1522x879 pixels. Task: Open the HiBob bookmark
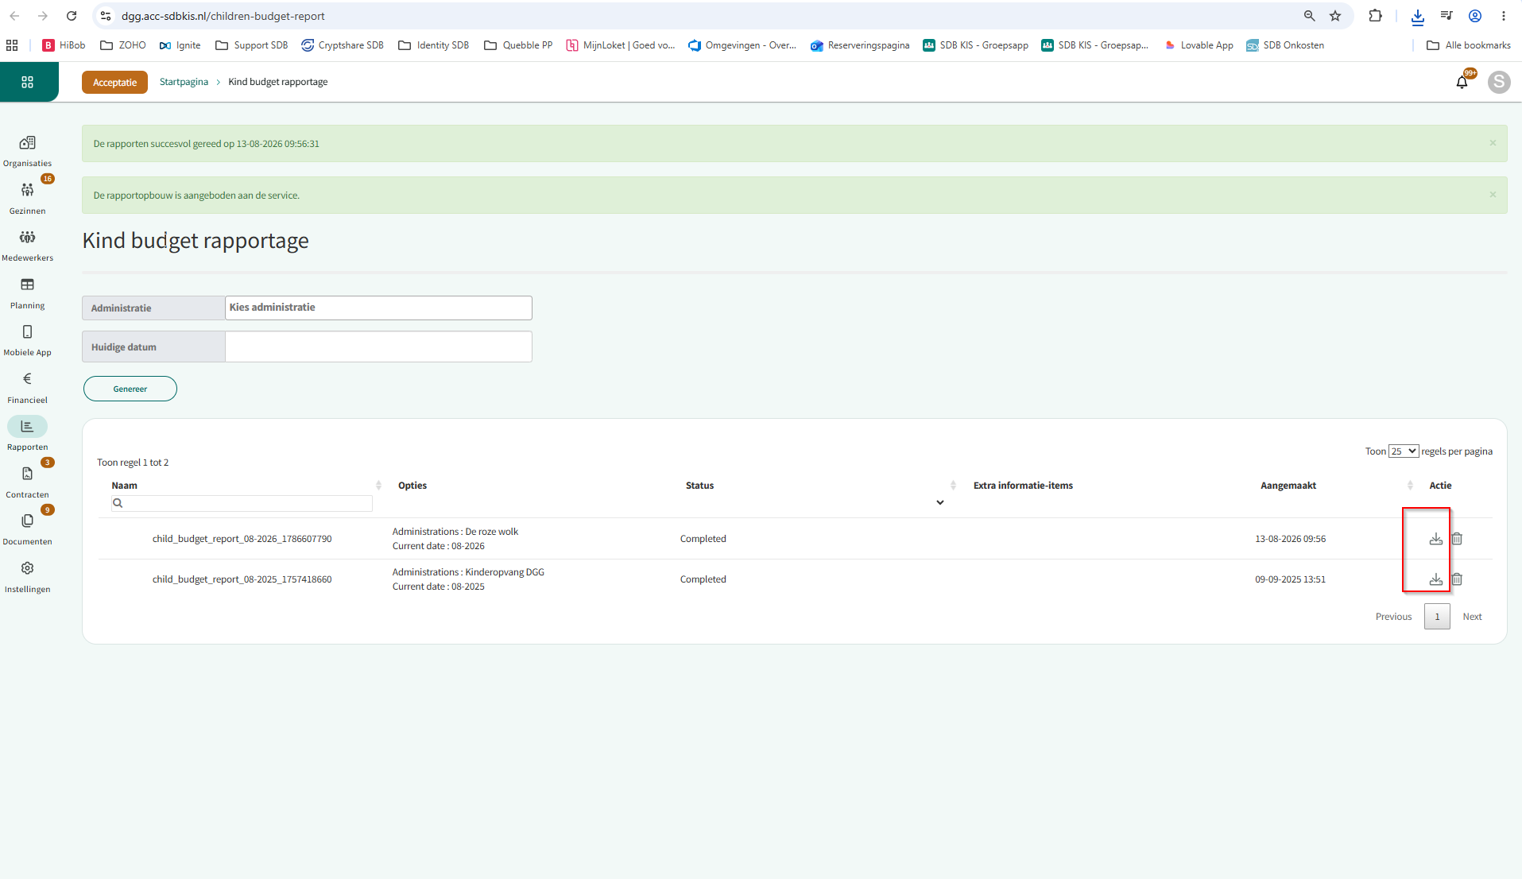(64, 45)
